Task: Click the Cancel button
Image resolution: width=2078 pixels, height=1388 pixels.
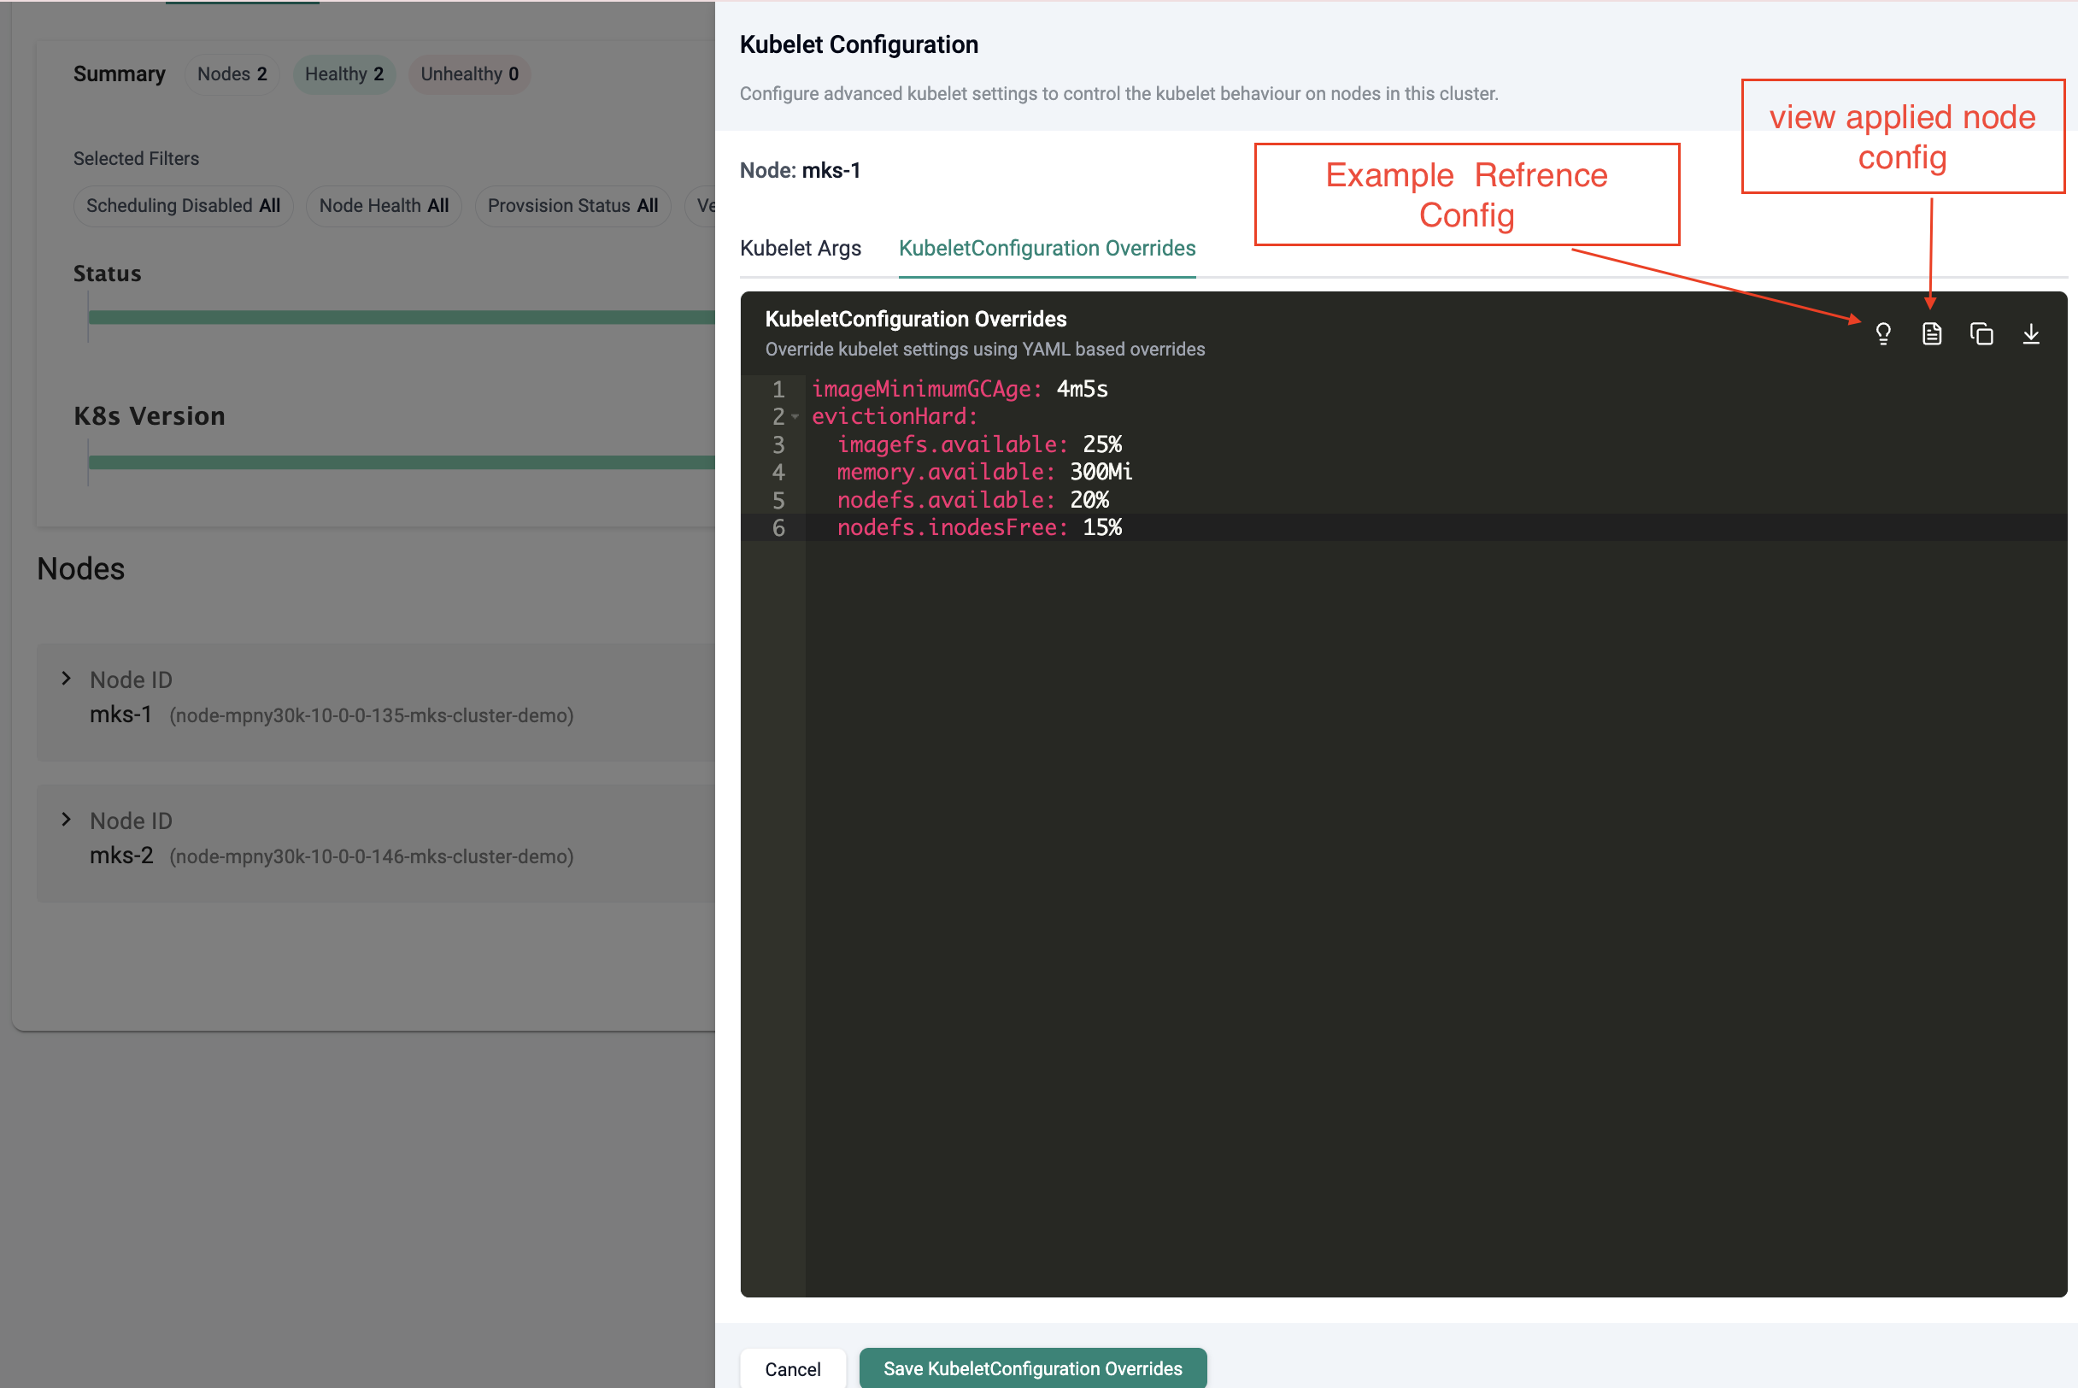Action: pos(792,1368)
